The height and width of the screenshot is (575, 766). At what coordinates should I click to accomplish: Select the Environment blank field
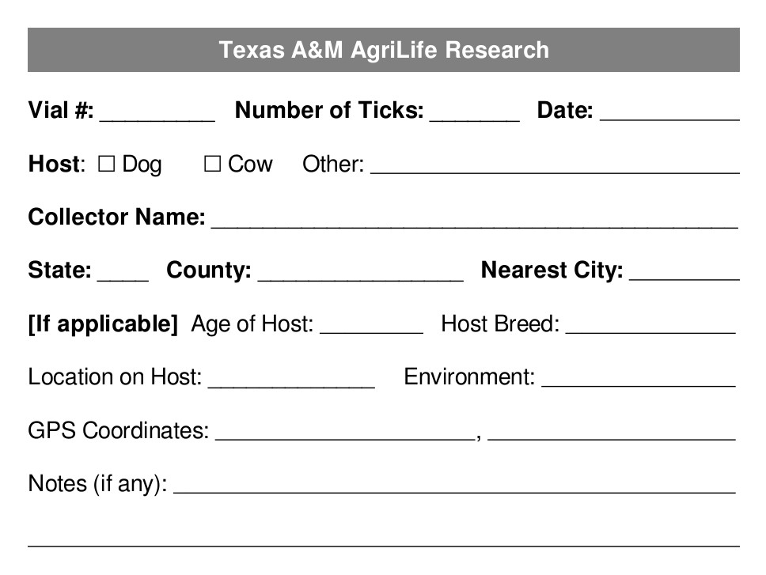pyautogui.click(x=638, y=378)
